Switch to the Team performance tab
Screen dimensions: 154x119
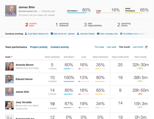[16, 47]
